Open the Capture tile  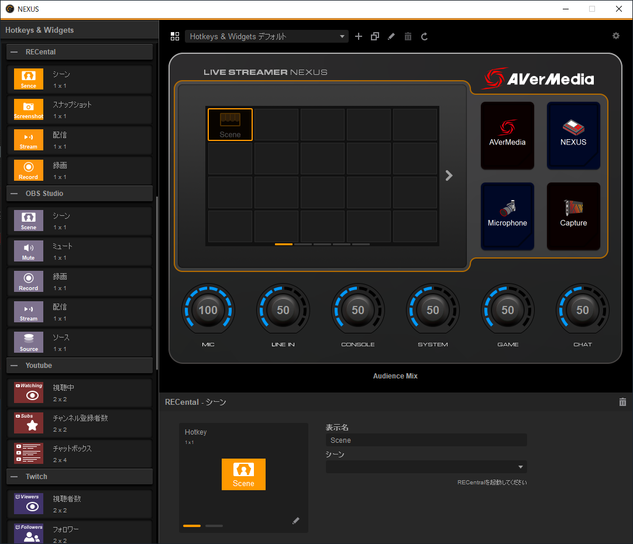pos(573,216)
